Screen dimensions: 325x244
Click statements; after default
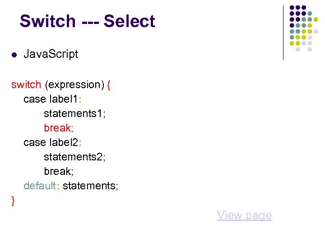point(90,186)
